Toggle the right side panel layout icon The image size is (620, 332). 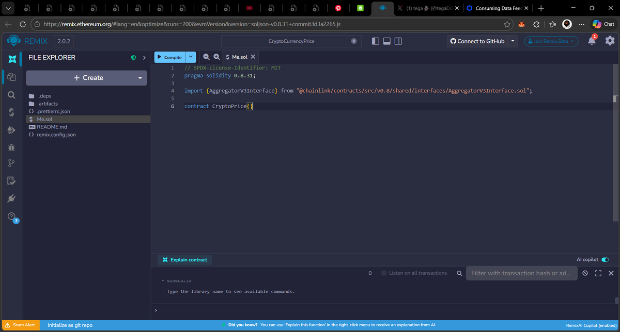click(398, 41)
